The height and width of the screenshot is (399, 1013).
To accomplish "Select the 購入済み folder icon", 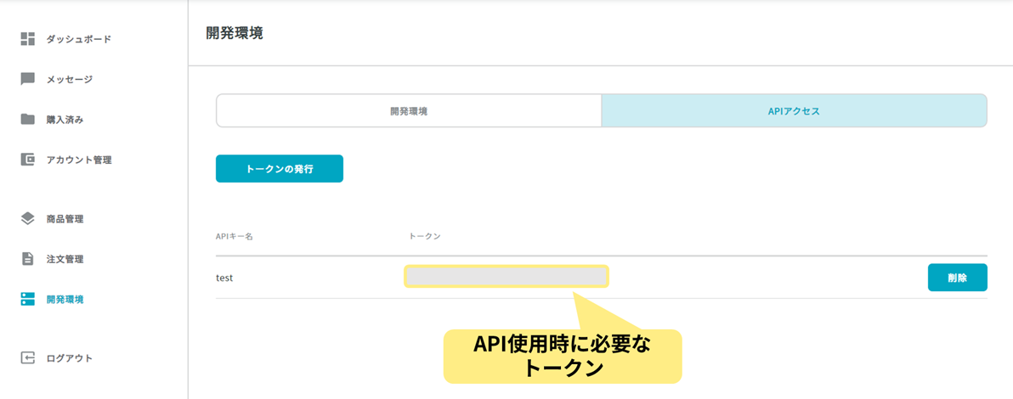I will 27,120.
